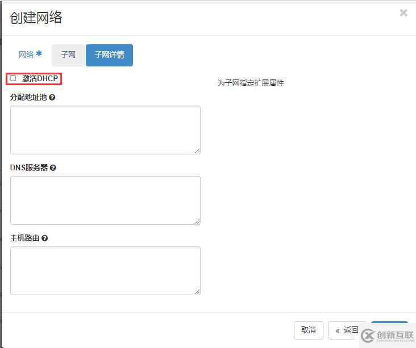Image resolution: width=416 pixels, height=348 pixels.
Task: Grab resize handle of 分配地址池 text area
Action: pyautogui.click(x=197, y=151)
